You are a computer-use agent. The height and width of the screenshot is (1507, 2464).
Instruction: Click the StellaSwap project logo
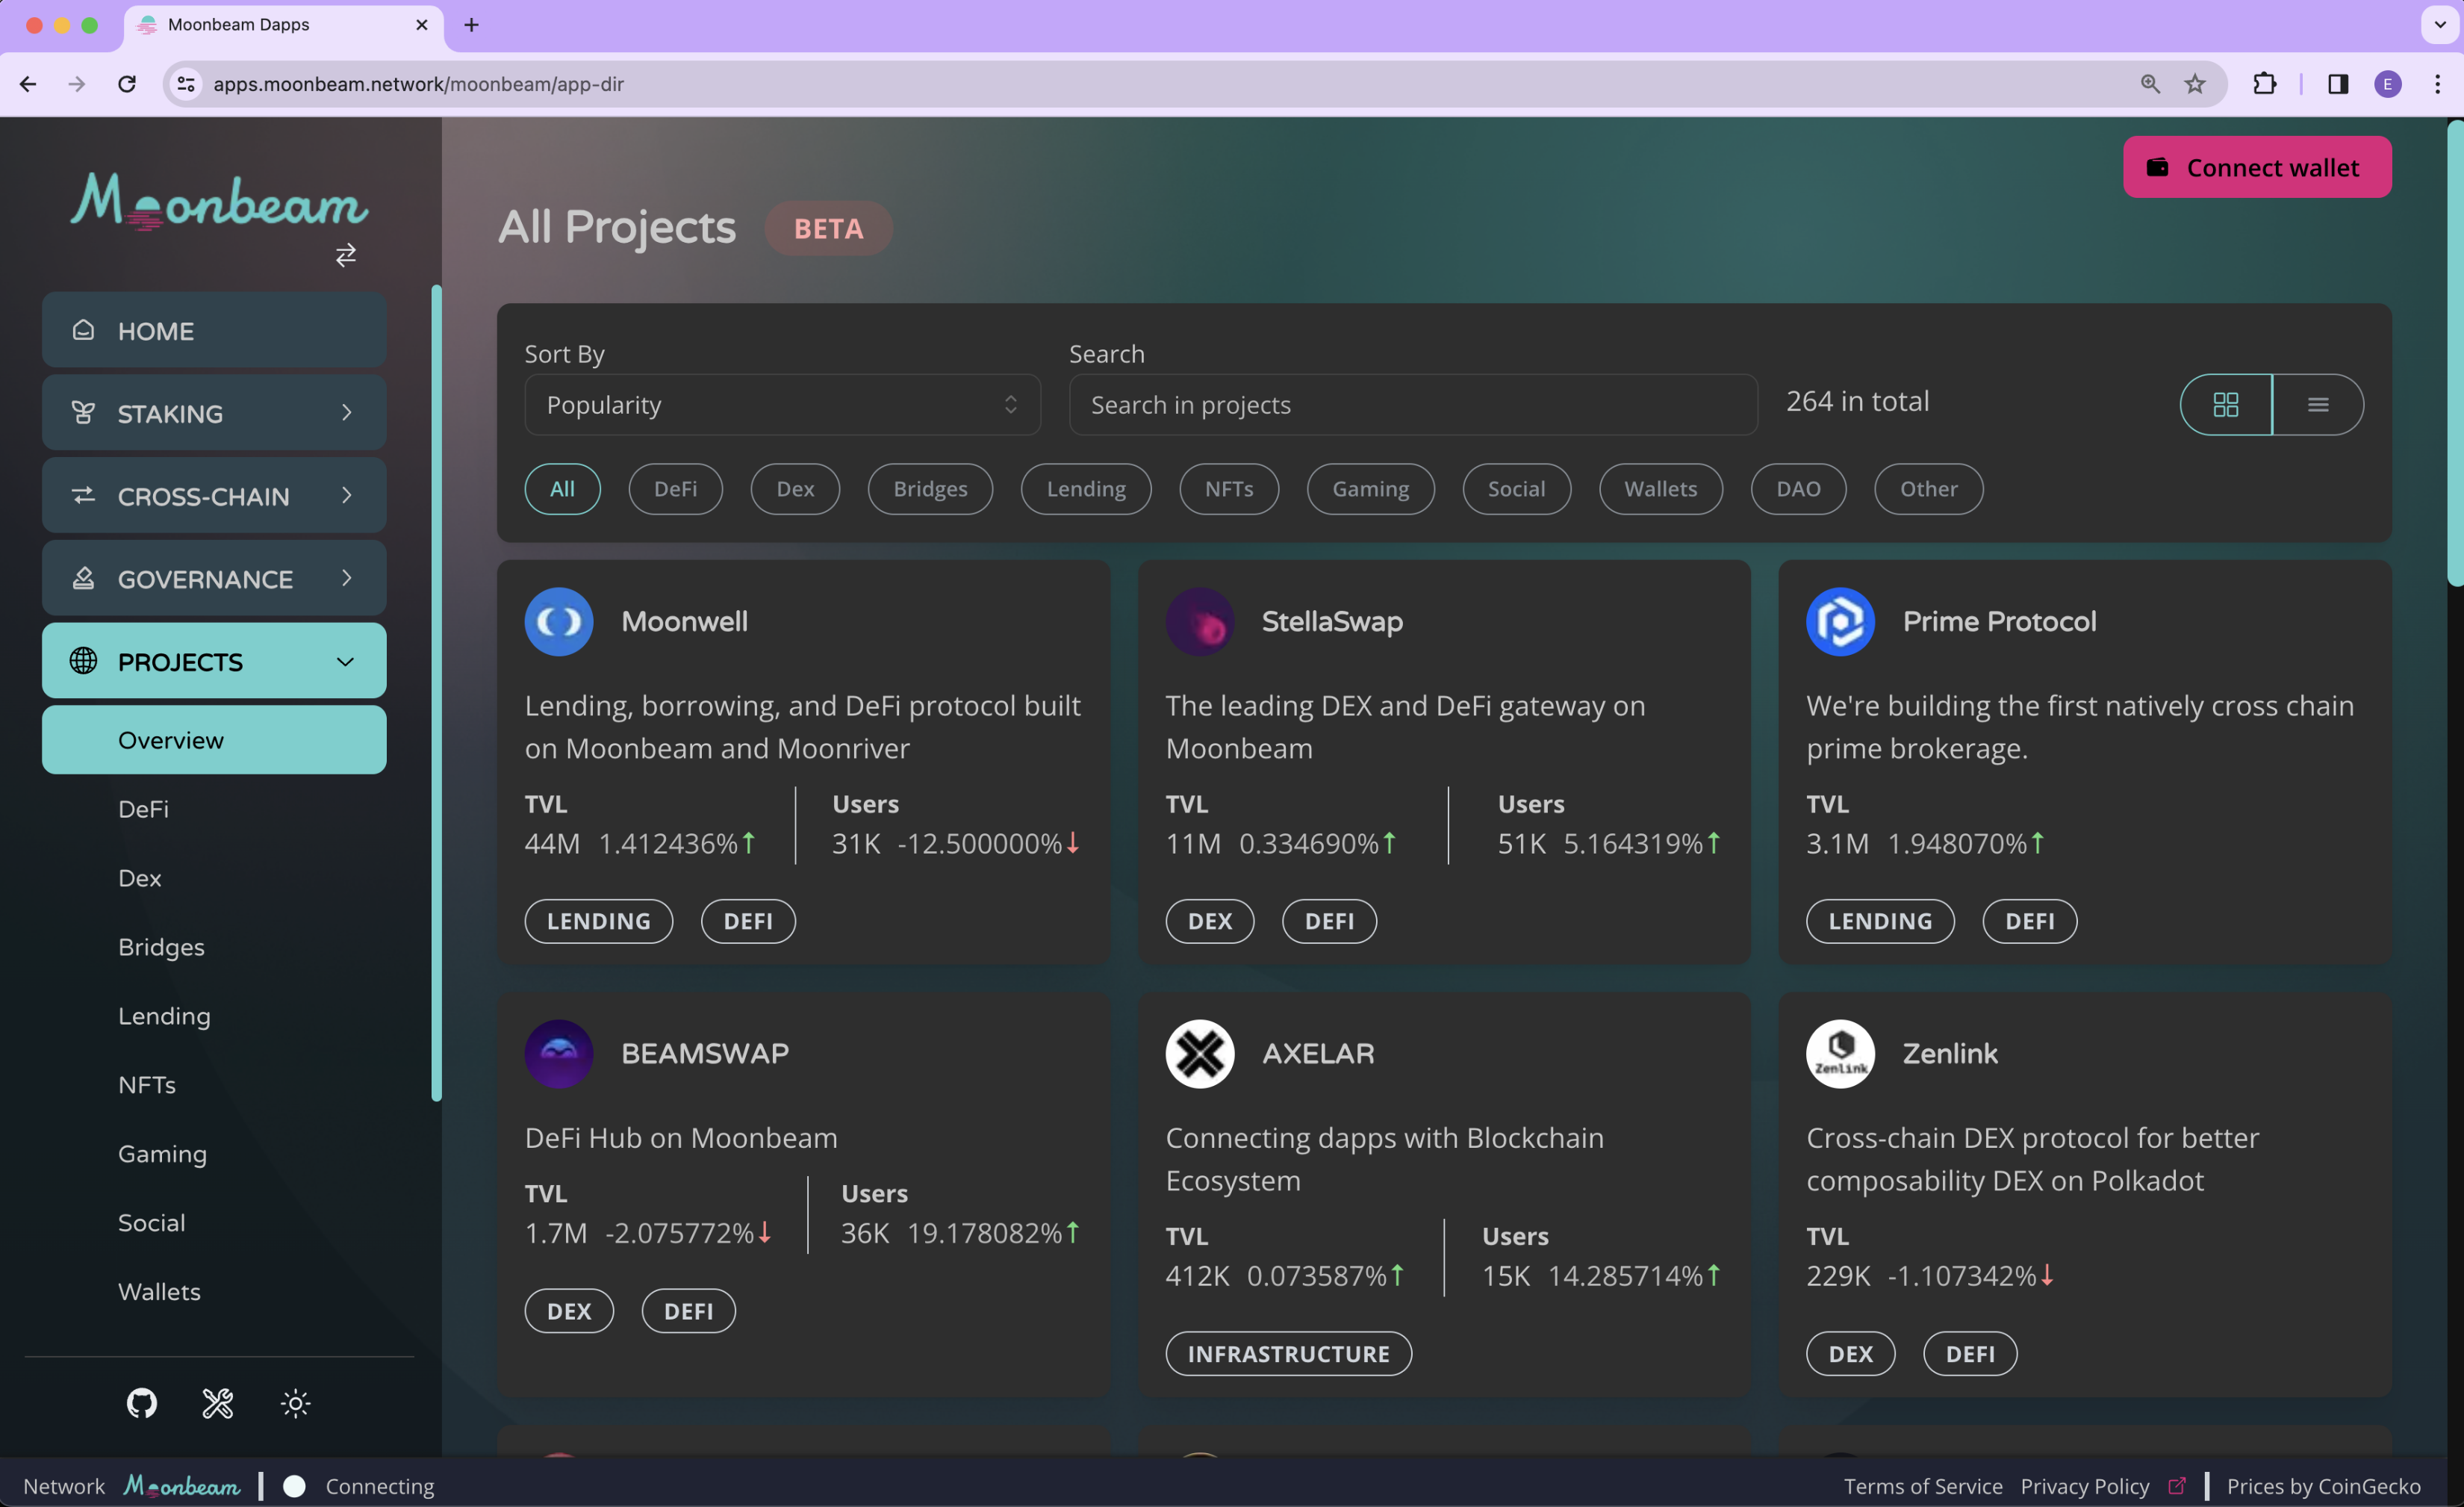[1199, 621]
